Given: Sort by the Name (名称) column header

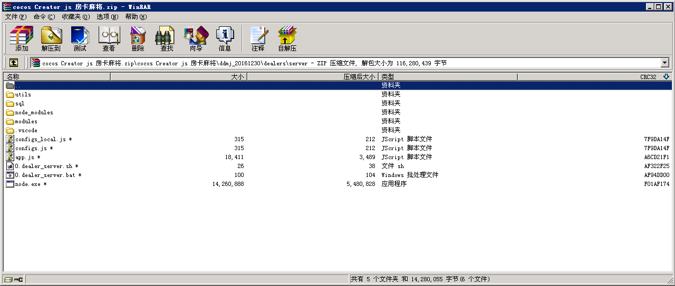Looking at the screenshot, I should point(57,77).
